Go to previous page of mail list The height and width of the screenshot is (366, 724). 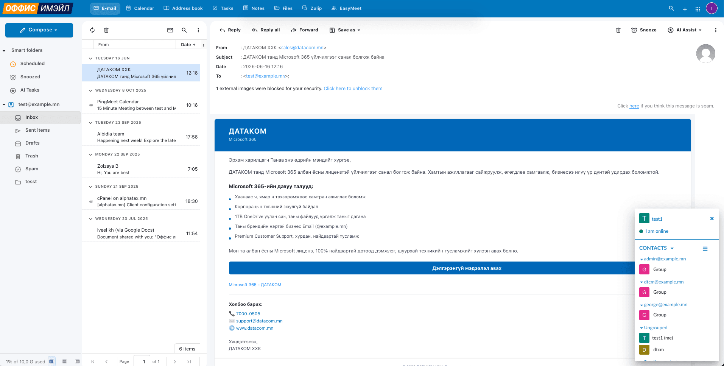[106, 361]
